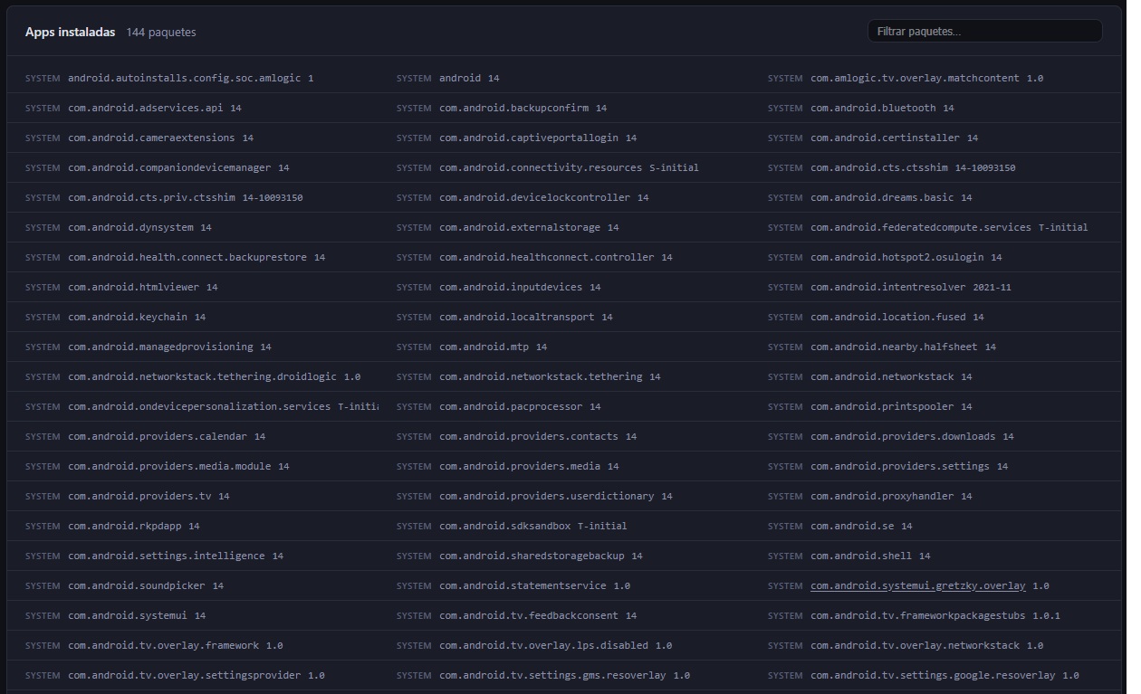Screen dimensions: 1141x694
Task: Click com.android.providers.tv package
Action: [139, 496]
